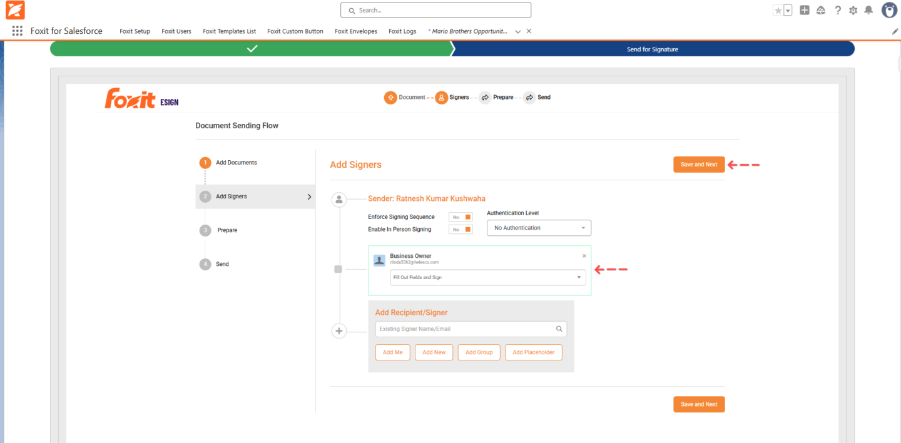Click the Existing Signer Name/Email field

(x=471, y=329)
